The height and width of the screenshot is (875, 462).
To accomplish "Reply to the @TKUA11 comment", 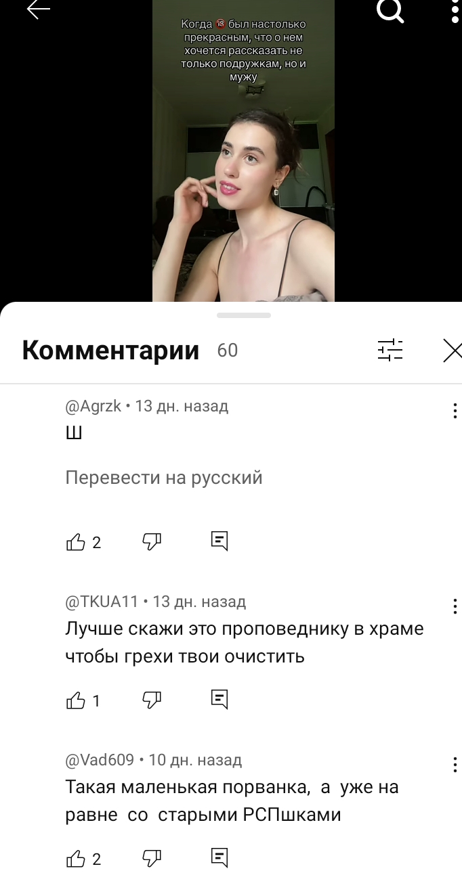I will click(219, 700).
